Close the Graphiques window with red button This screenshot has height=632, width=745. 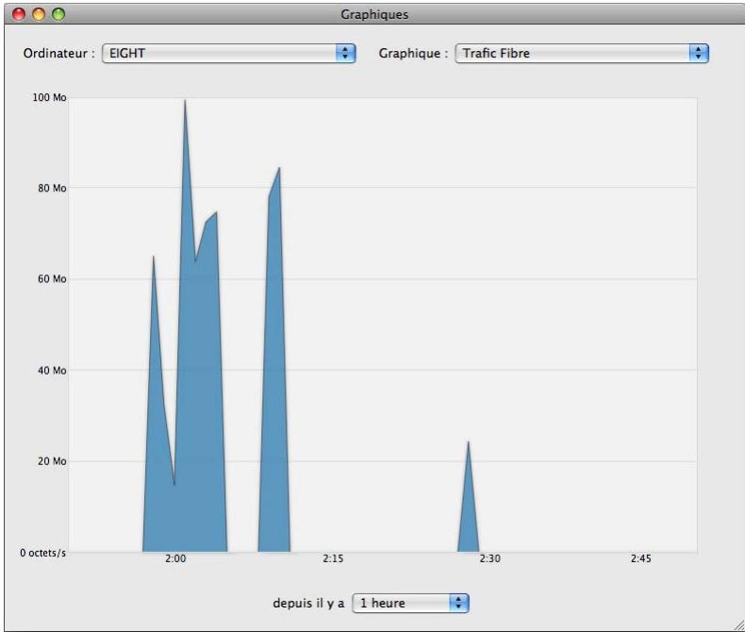19,14
